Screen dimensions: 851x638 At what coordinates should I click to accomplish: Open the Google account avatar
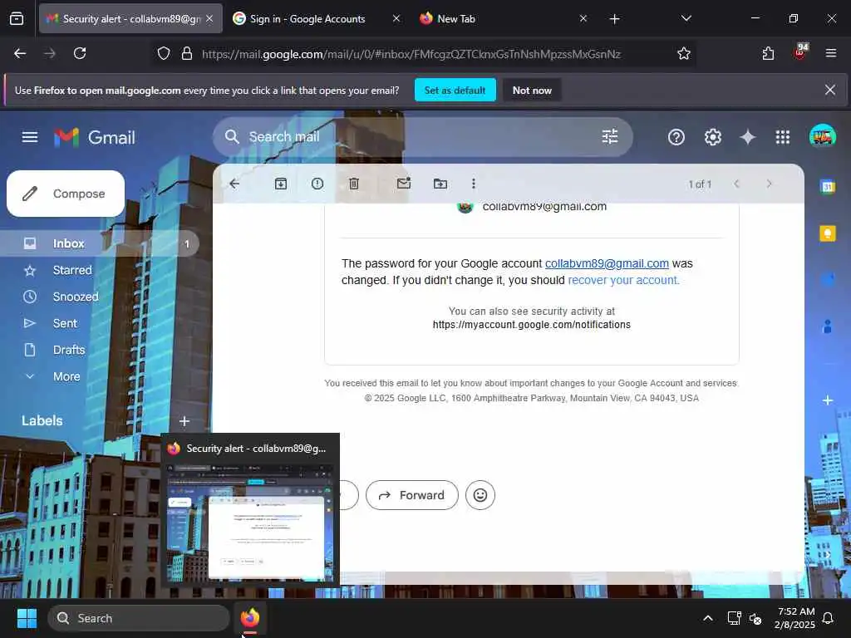tap(822, 136)
